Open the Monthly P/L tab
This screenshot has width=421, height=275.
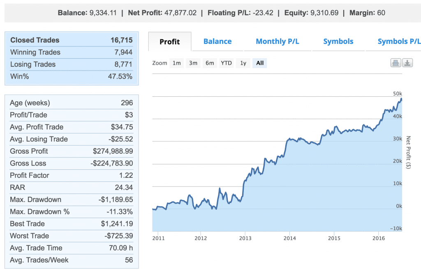pos(277,41)
